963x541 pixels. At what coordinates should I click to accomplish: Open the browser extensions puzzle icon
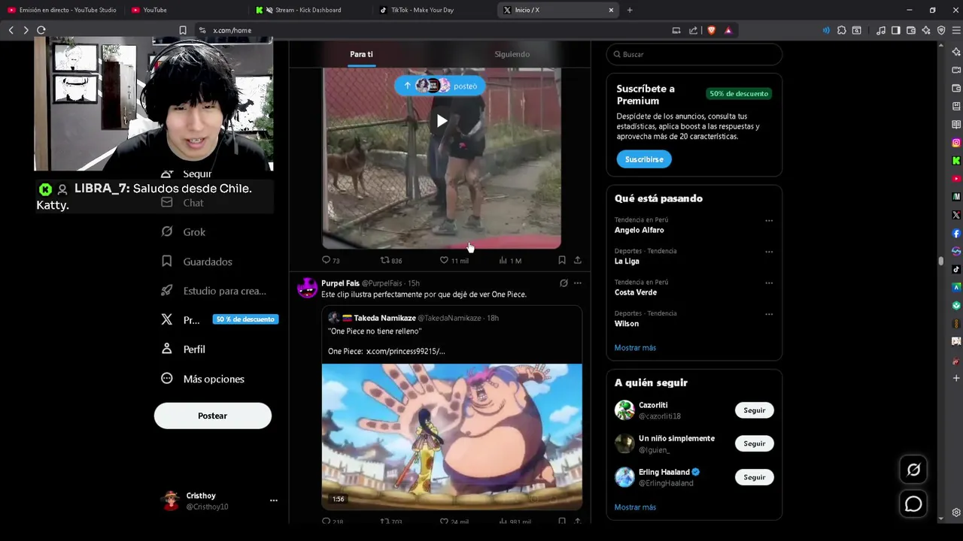click(842, 30)
